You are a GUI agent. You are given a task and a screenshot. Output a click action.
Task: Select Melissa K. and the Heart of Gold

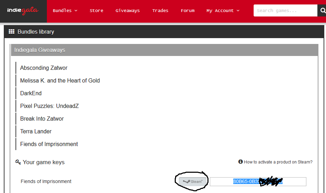60,81
